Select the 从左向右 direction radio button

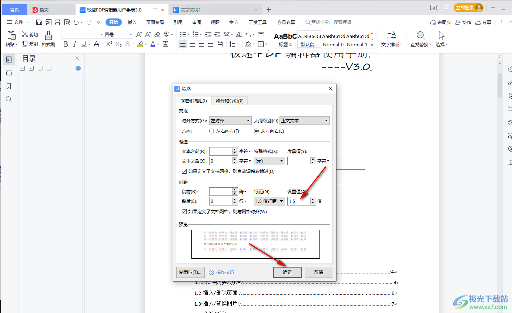pos(257,131)
